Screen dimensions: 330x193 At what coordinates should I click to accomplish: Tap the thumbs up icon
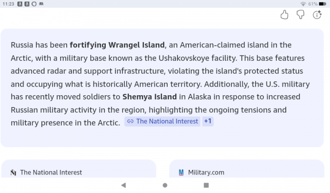(x=284, y=15)
